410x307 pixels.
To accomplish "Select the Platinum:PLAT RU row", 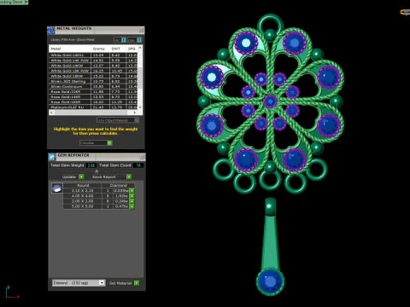I will click(93, 107).
